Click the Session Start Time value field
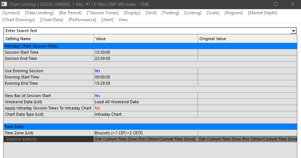Viewport: 301px width, 158px height. coord(146,52)
